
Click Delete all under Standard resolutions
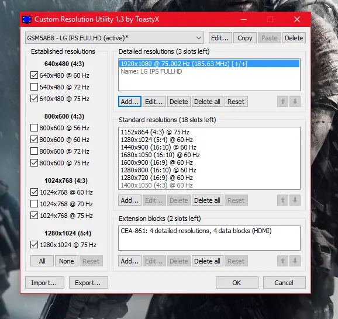pyautogui.click(x=207, y=200)
